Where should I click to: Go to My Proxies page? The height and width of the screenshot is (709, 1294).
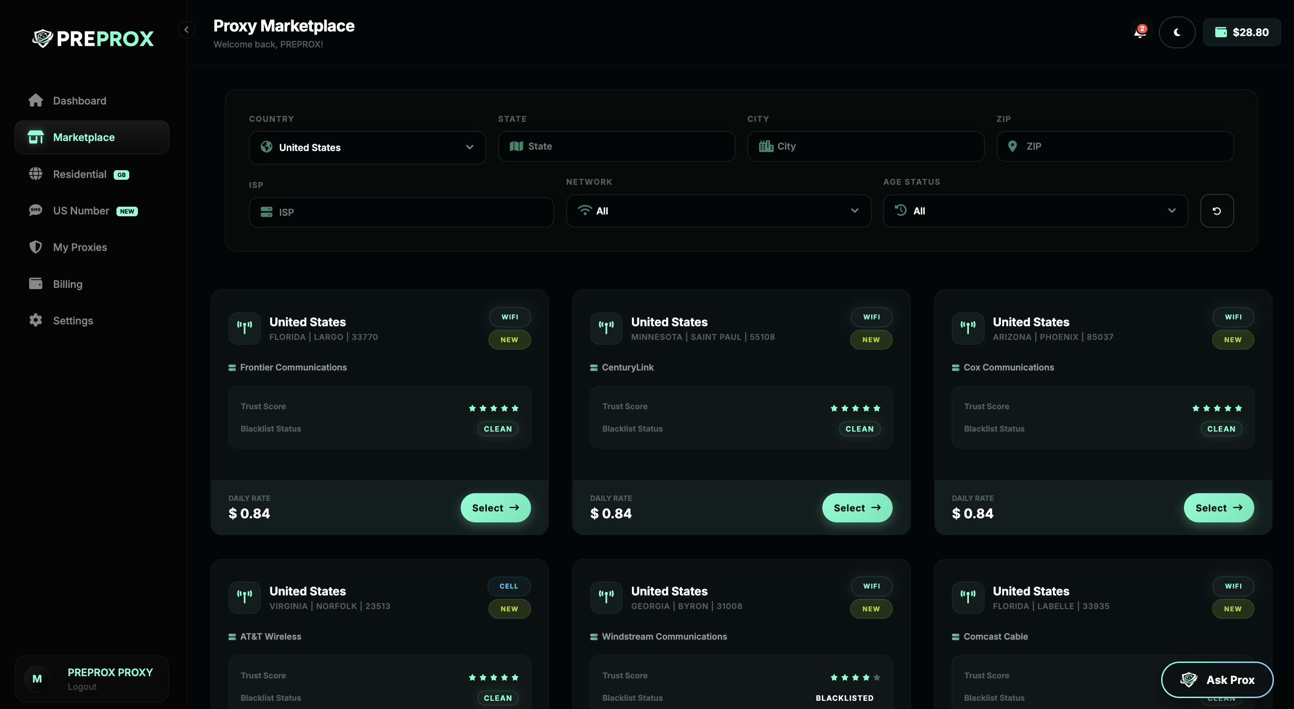(80, 247)
